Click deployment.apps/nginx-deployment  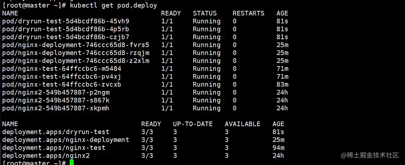click(x=66, y=140)
